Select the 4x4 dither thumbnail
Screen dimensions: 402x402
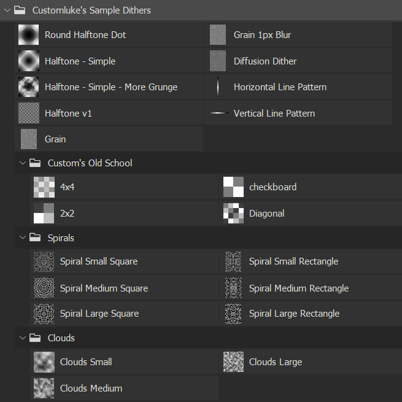[44, 187]
